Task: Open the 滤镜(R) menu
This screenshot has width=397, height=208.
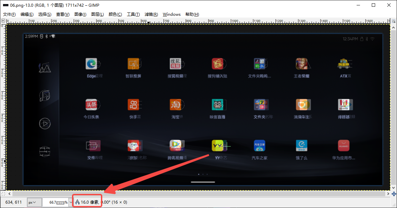Action: 151,14
